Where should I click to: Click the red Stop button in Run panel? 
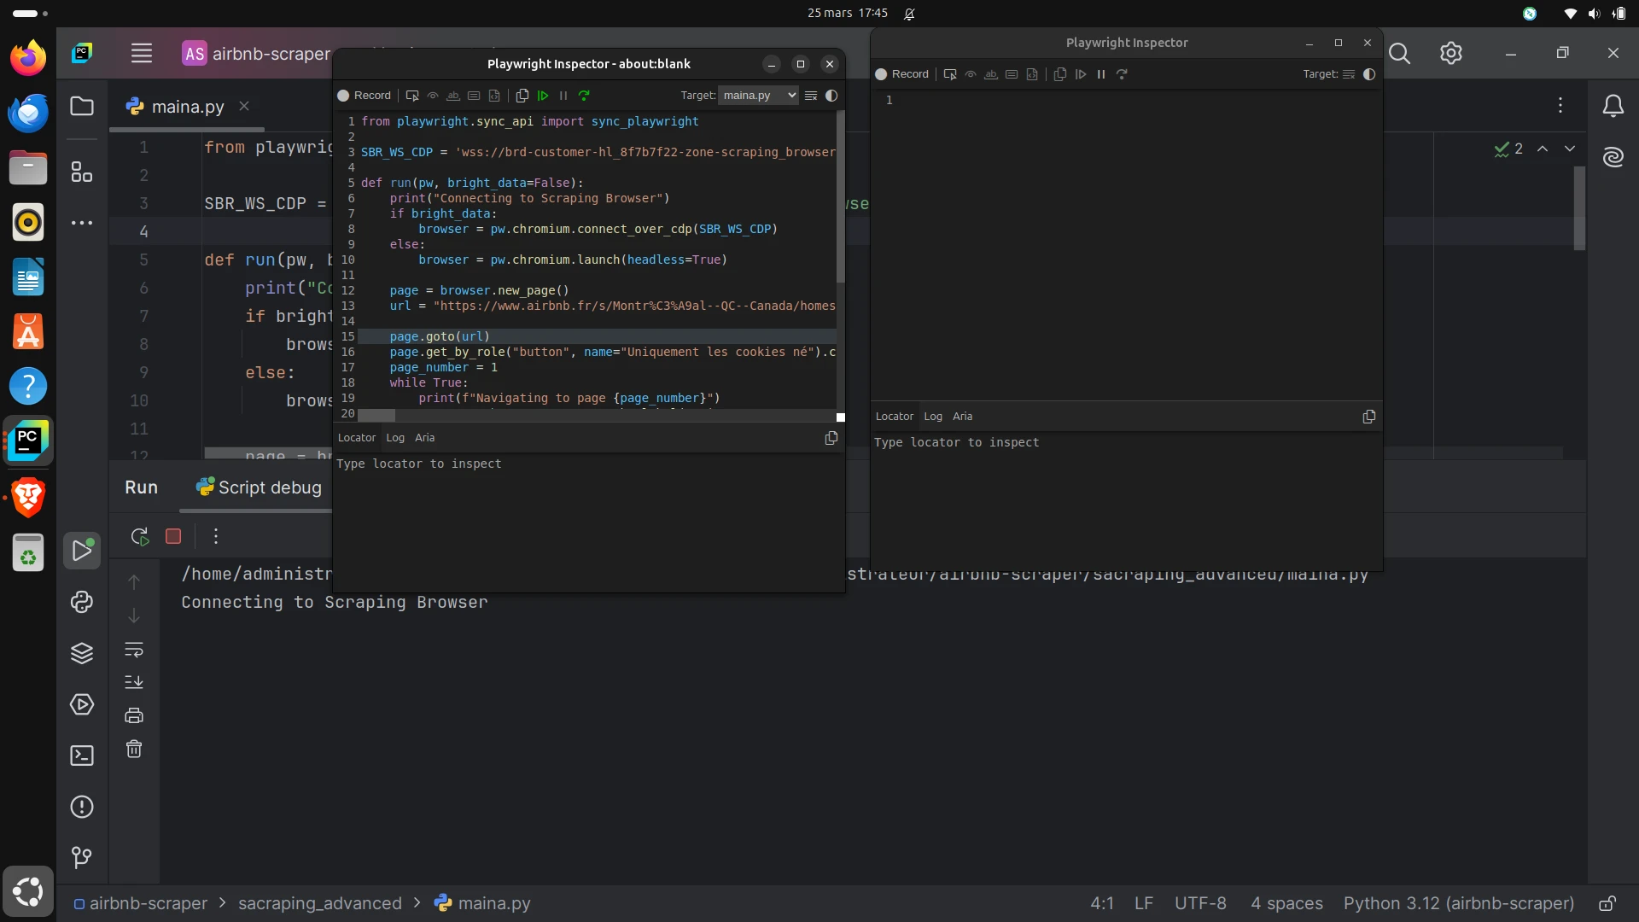[173, 536]
